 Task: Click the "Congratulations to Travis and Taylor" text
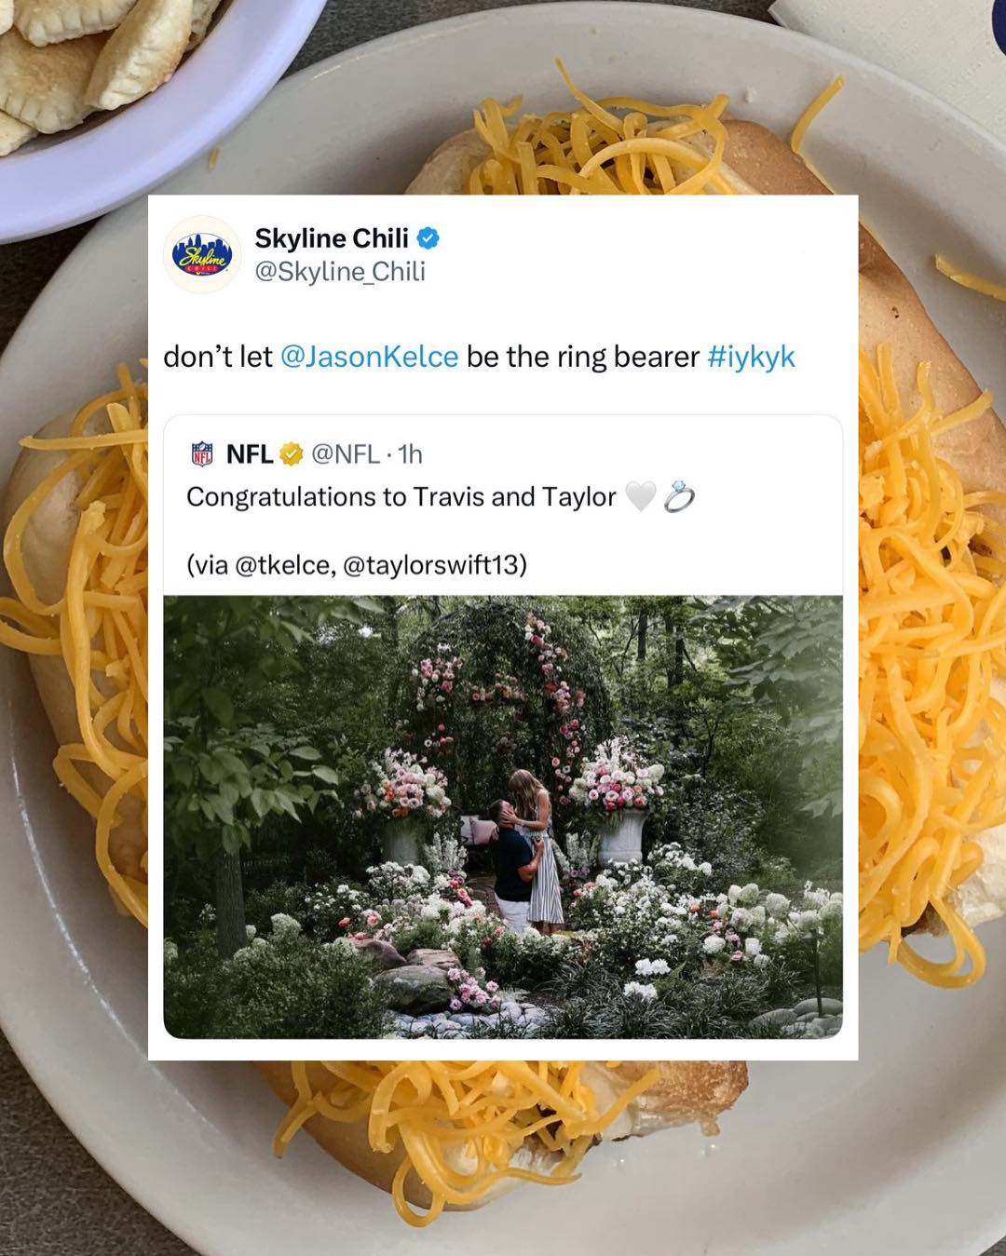tap(401, 497)
